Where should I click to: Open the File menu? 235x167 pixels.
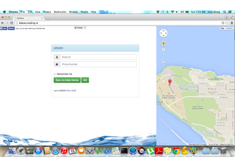tap(23, 12)
